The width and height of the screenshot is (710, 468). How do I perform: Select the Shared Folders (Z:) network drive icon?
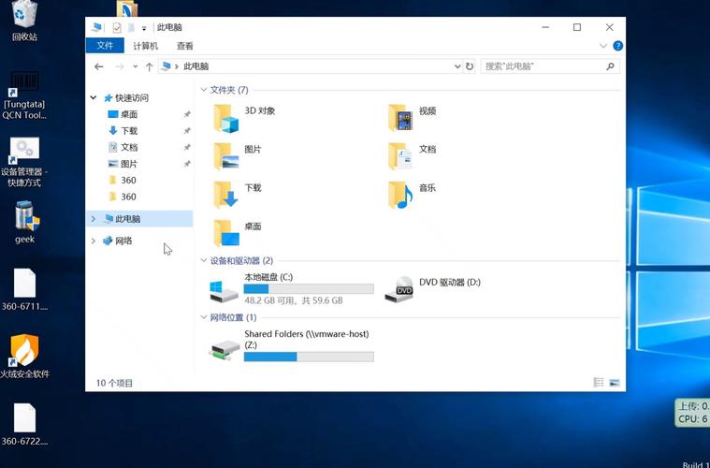[225, 349]
